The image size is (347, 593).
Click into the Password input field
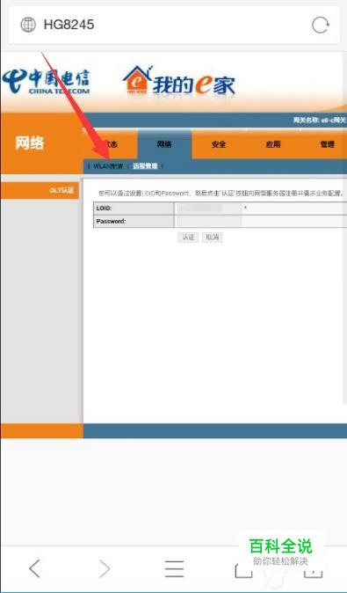[x=209, y=221]
